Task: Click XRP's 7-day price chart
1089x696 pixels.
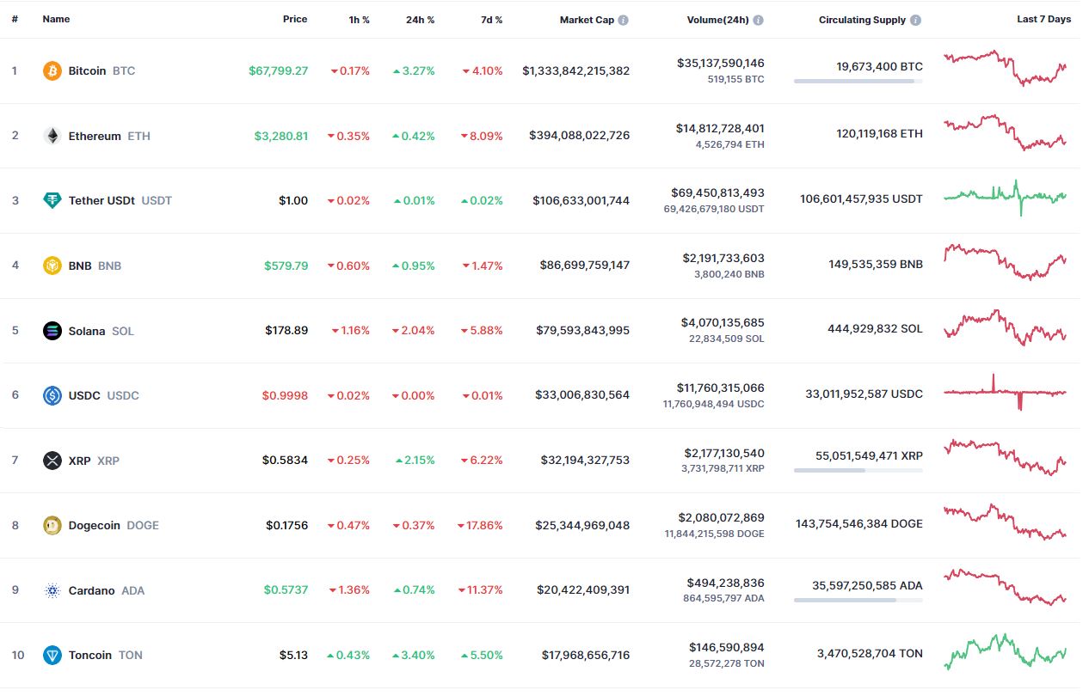Action: pyautogui.click(x=1005, y=457)
